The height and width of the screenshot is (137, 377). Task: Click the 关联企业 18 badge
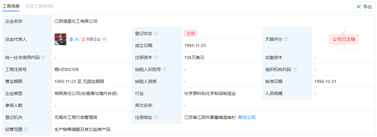94,39
